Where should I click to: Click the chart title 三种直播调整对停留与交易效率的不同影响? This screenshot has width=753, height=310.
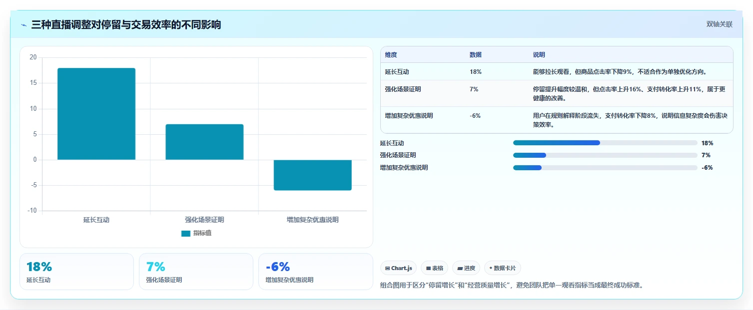click(x=126, y=25)
